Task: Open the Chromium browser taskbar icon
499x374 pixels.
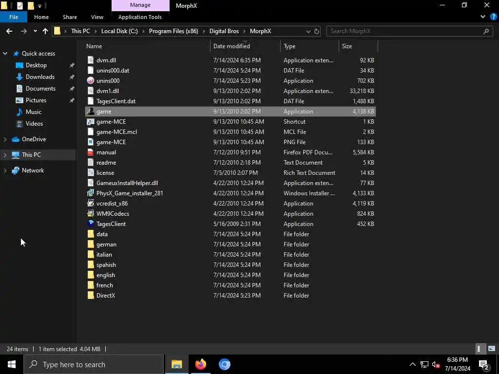Action: pos(224,364)
